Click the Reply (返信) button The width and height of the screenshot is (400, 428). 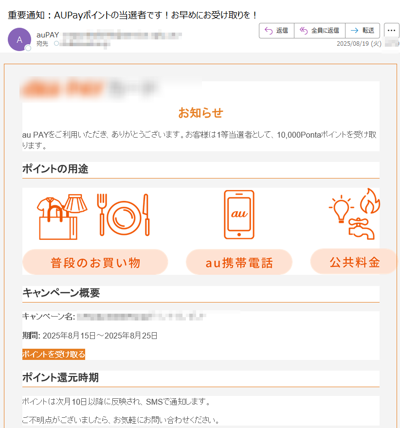pos(276,31)
